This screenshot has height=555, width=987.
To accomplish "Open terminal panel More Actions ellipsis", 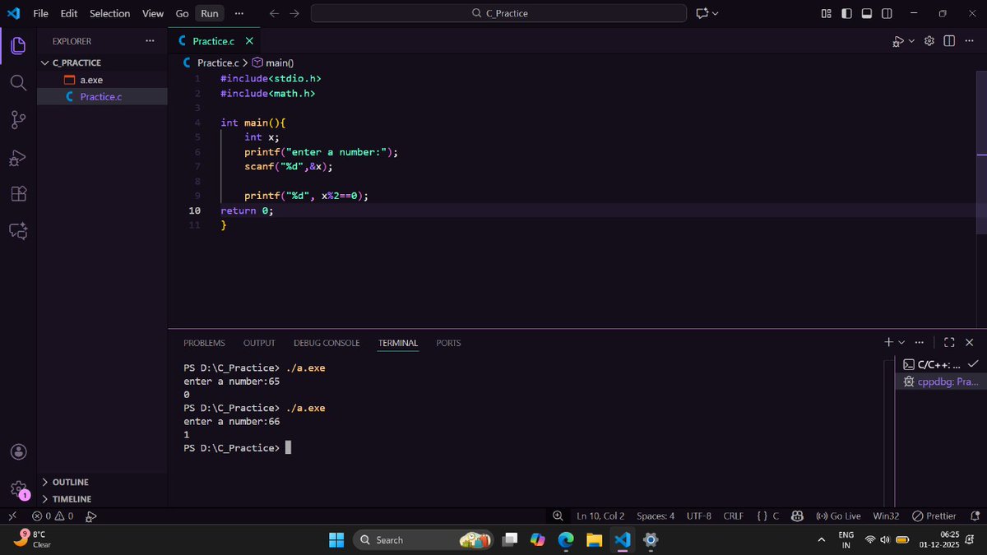I will (x=920, y=342).
